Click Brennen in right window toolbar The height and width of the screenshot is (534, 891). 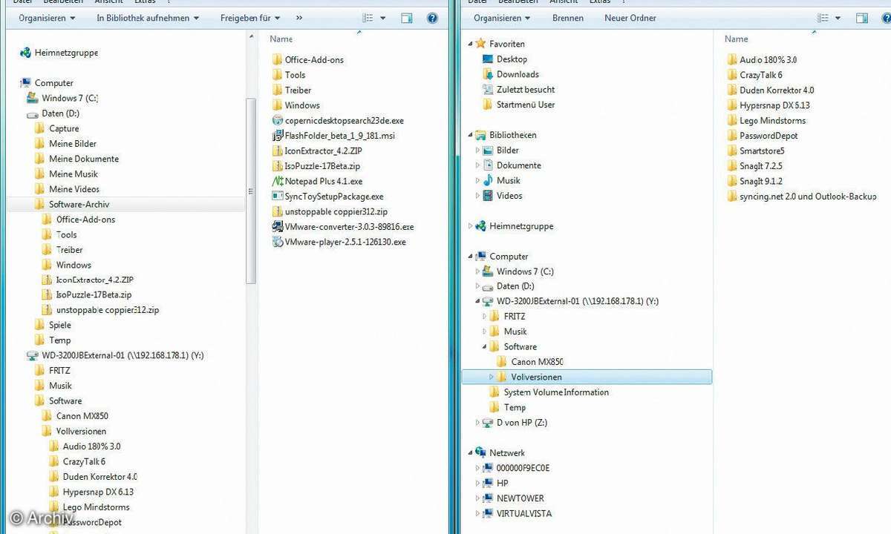coord(568,18)
